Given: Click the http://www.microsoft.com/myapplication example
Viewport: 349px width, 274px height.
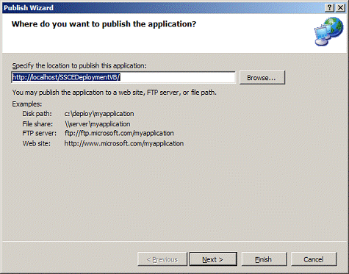Looking at the screenshot, I should coord(124,143).
